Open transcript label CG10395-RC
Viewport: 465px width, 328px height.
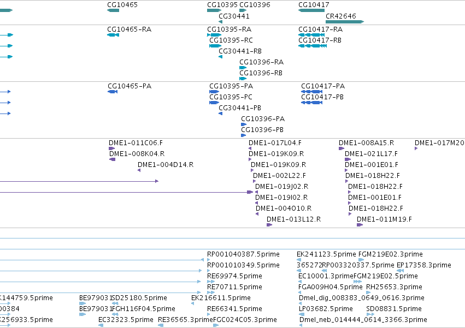point(231,40)
